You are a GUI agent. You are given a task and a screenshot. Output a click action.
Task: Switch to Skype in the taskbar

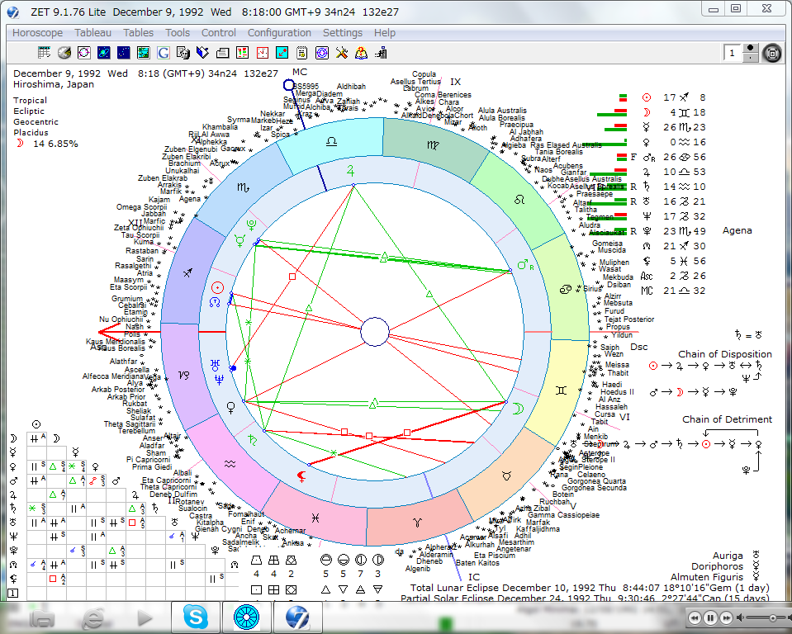[x=196, y=617]
